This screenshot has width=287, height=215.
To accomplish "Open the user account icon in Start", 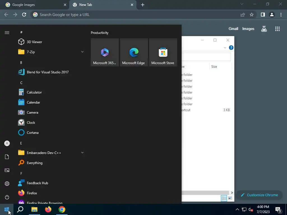I will pos(7,143).
